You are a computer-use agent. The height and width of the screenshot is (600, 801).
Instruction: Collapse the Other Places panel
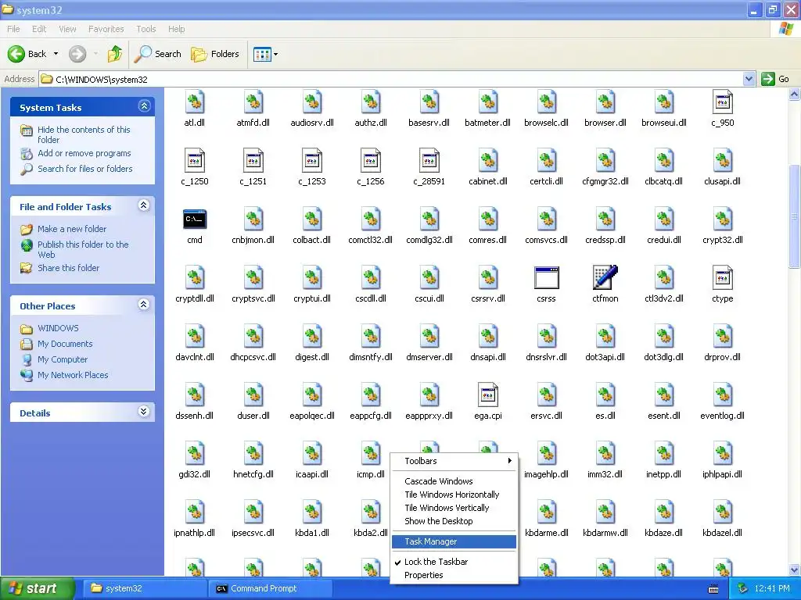coord(144,305)
